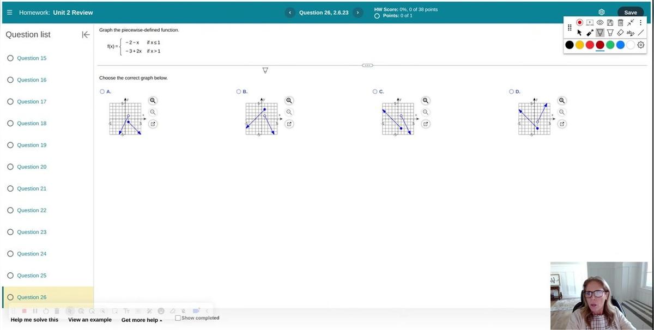Collapse the Question list panel
Image resolution: width=654 pixels, height=330 pixels.
click(86, 35)
